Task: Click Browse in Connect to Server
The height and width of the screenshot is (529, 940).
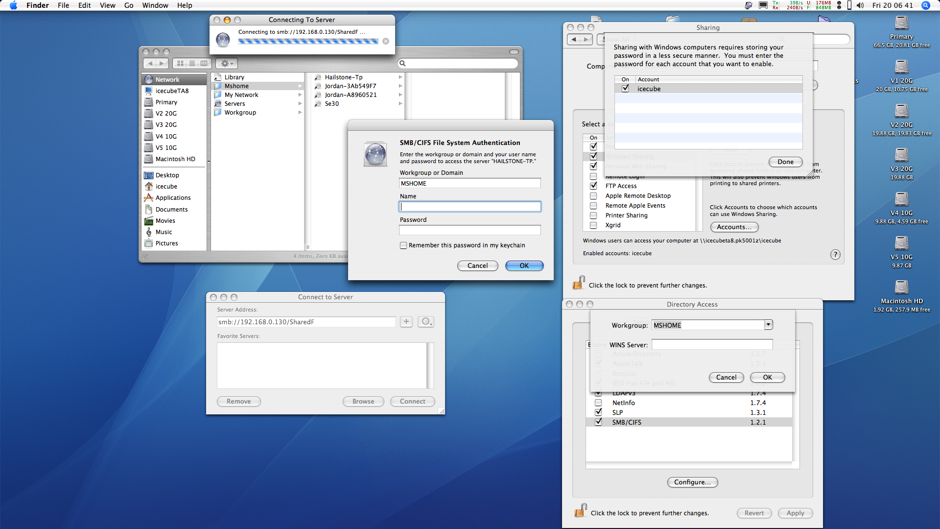Action: tap(363, 401)
